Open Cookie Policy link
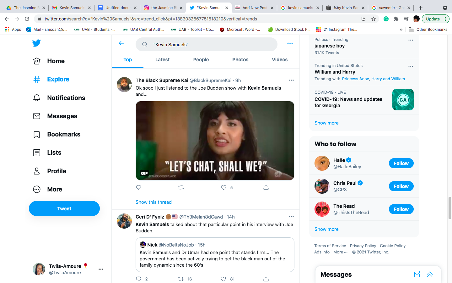452x283 pixels. [x=393, y=246]
